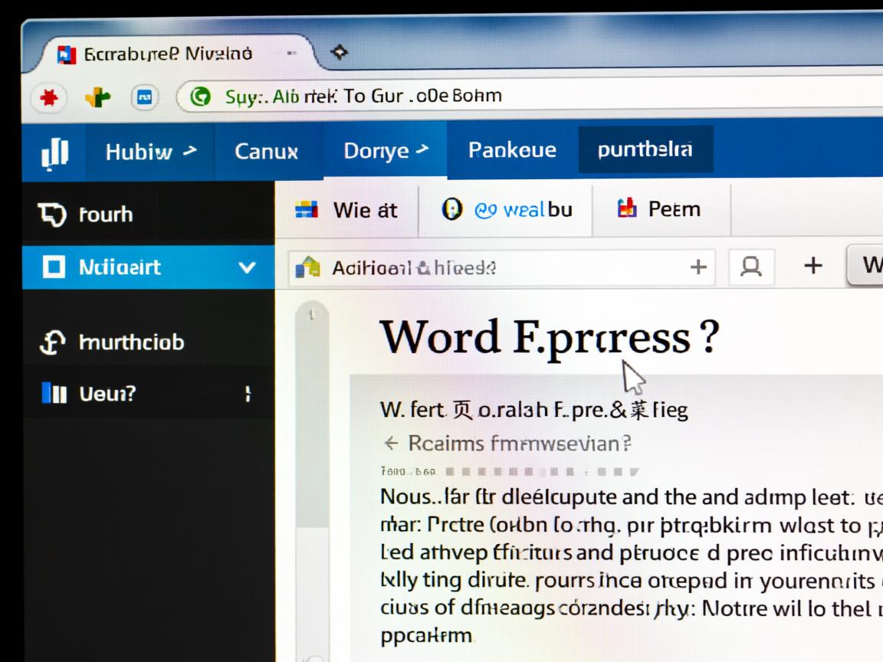Viewport: 883px width, 662px height.
Task: Click the plus icon next to the search field
Action: [698, 267]
